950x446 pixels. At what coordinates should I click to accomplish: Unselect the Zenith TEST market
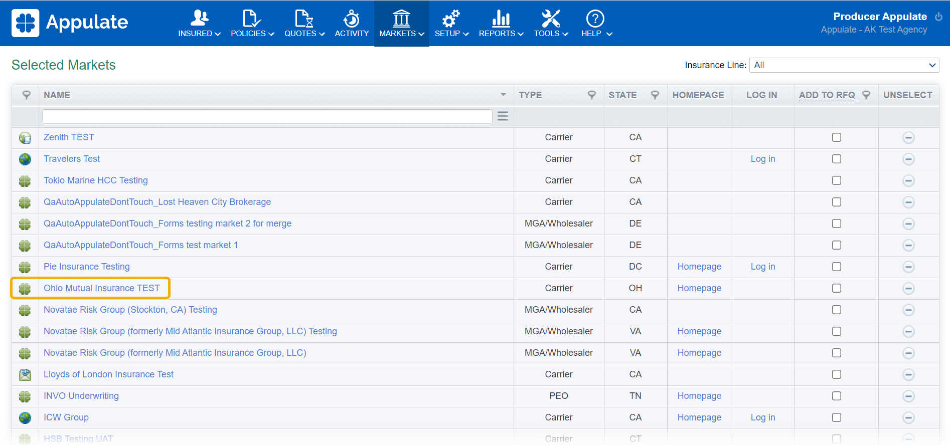click(908, 138)
